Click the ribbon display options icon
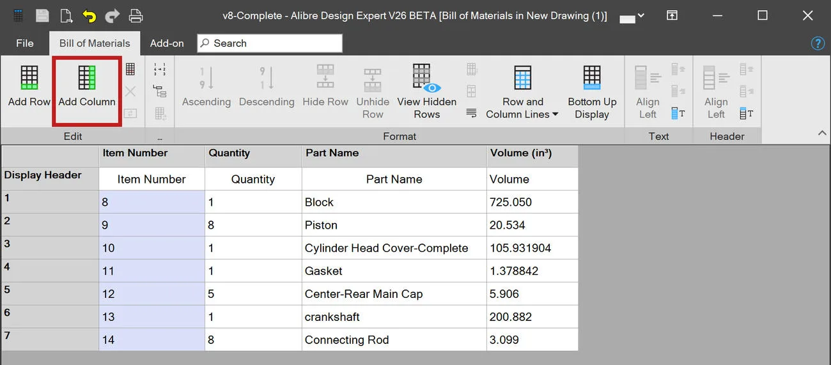 672,15
